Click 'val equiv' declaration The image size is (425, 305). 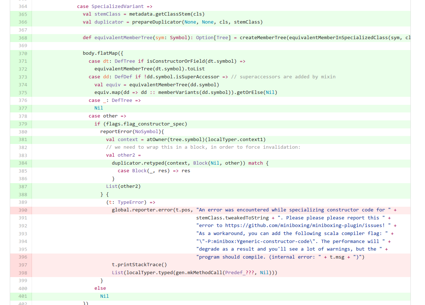tap(108, 85)
